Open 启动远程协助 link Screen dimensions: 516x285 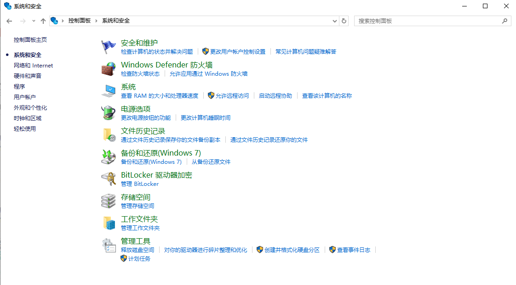[275, 95]
